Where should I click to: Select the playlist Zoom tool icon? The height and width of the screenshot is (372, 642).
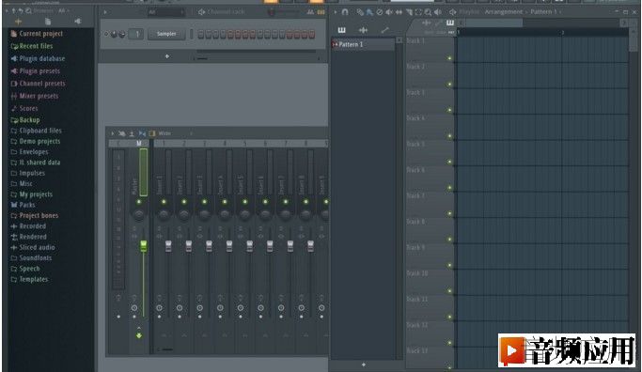click(x=428, y=12)
